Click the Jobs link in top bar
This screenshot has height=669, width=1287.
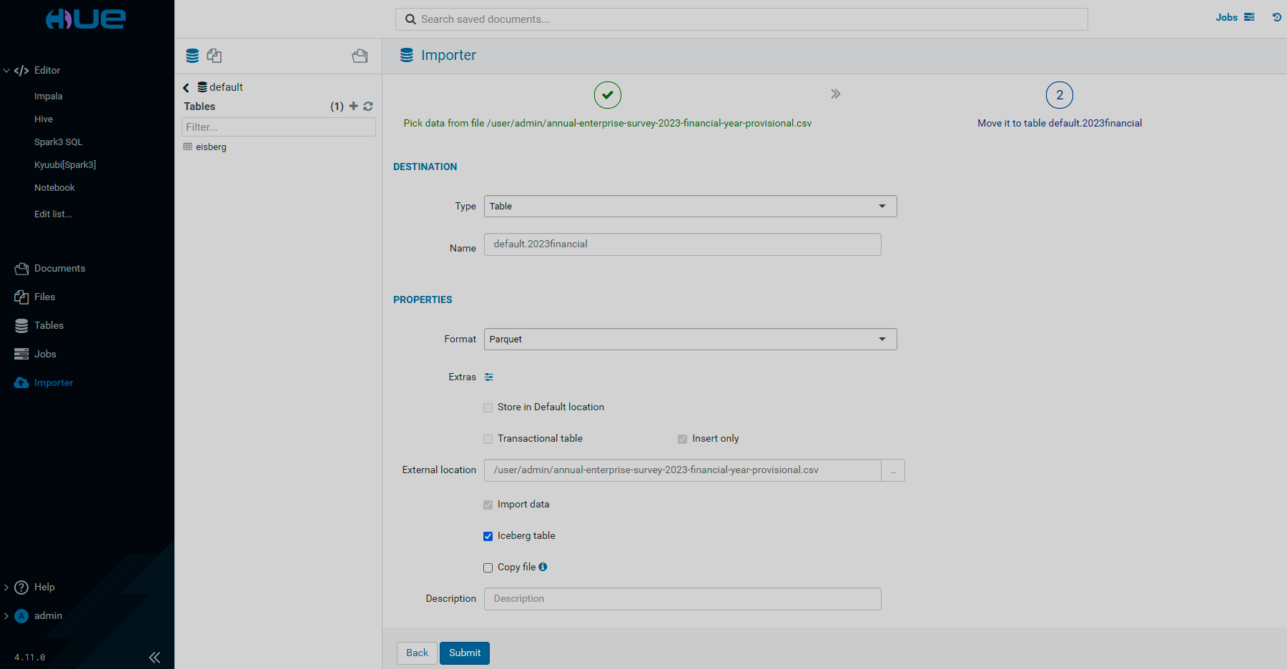click(1226, 17)
